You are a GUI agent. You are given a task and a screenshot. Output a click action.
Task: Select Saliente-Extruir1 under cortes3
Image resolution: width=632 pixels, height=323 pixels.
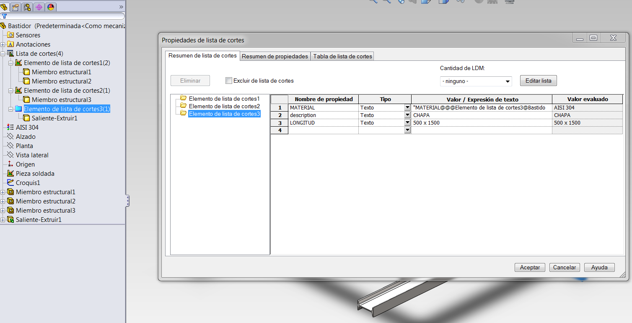(54, 118)
